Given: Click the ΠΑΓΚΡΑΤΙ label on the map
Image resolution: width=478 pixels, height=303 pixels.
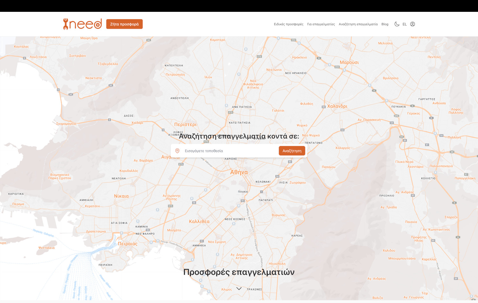Looking at the screenshot, I should (x=266, y=200).
